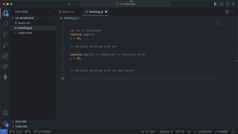Click the breadcrumb ellipsis after hoisting.js

82,18
